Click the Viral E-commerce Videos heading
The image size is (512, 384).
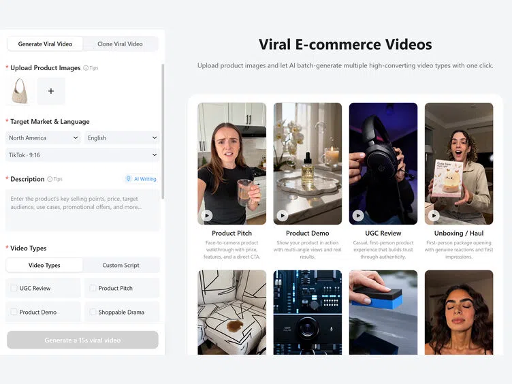point(345,44)
